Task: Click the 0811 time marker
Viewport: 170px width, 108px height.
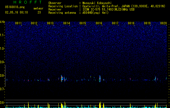Action: pyautogui.click(x=18, y=23)
